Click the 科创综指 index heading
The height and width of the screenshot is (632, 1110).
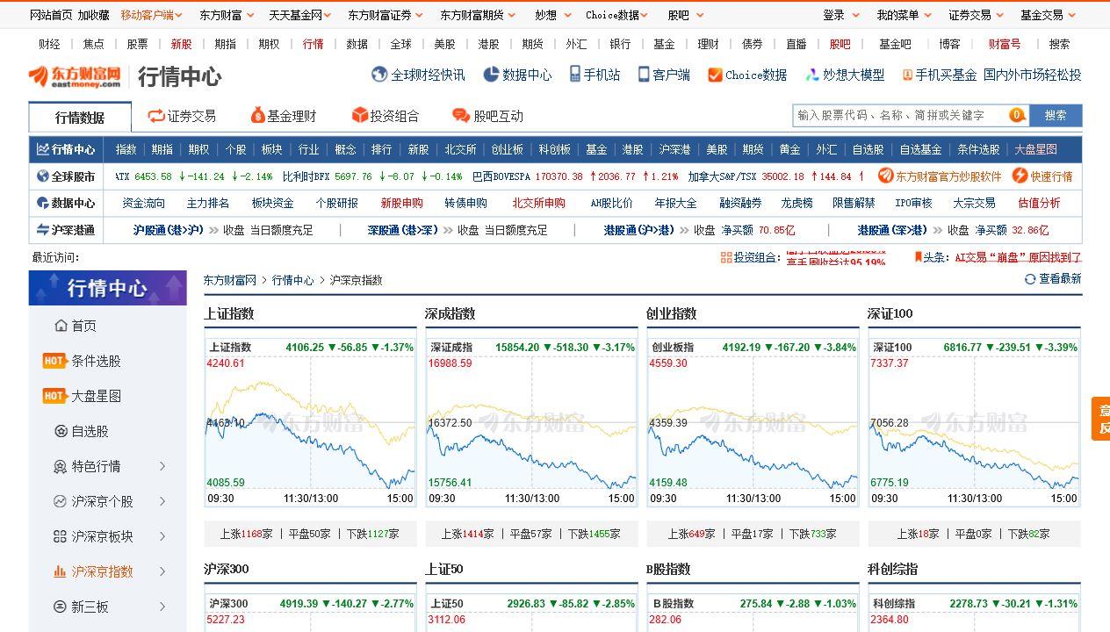892,569
